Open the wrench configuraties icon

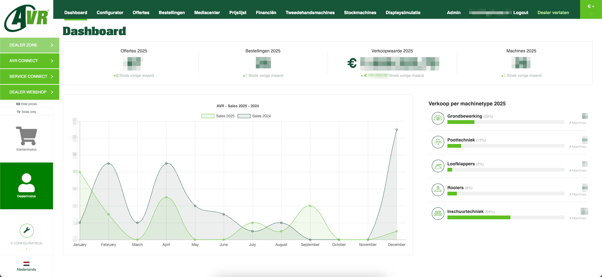pyautogui.click(x=27, y=231)
